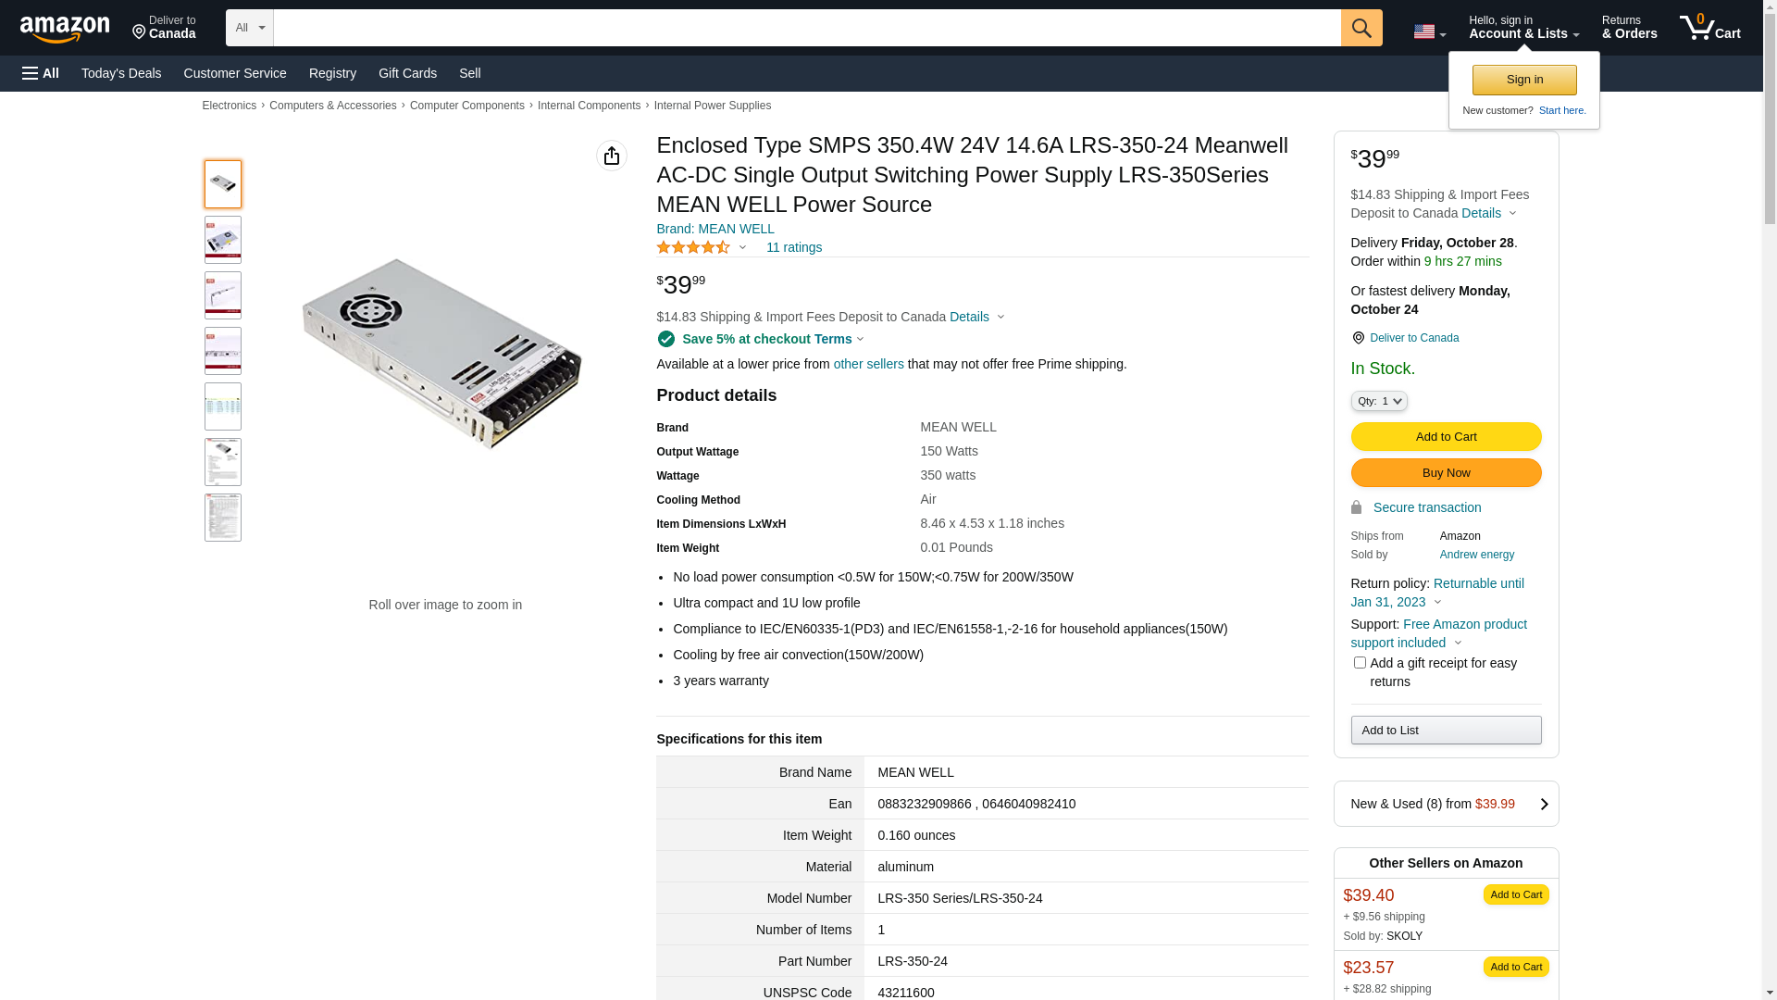
Task: Click the Amazon logo
Action: [x=65, y=29]
